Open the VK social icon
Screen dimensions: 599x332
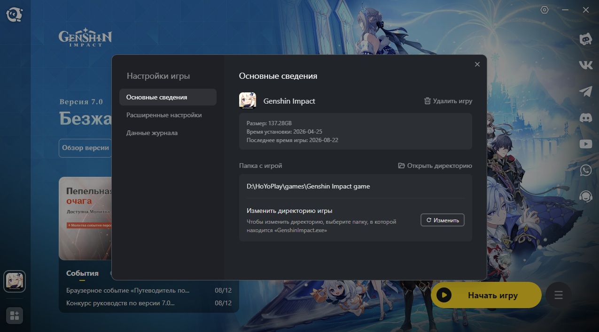click(586, 65)
